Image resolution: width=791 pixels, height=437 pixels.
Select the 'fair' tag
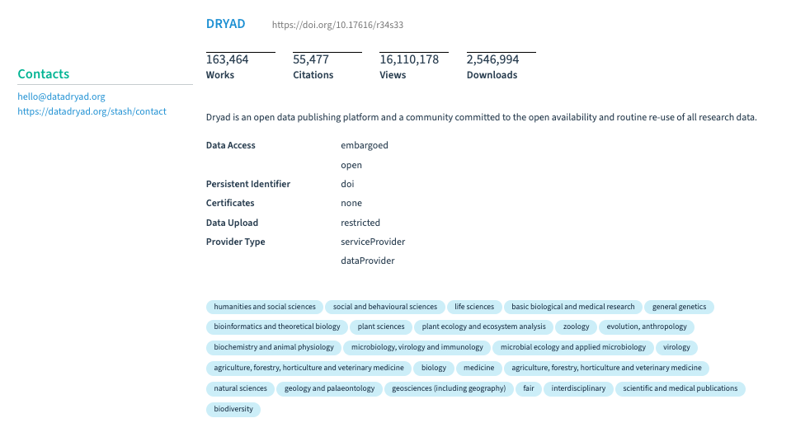(529, 388)
